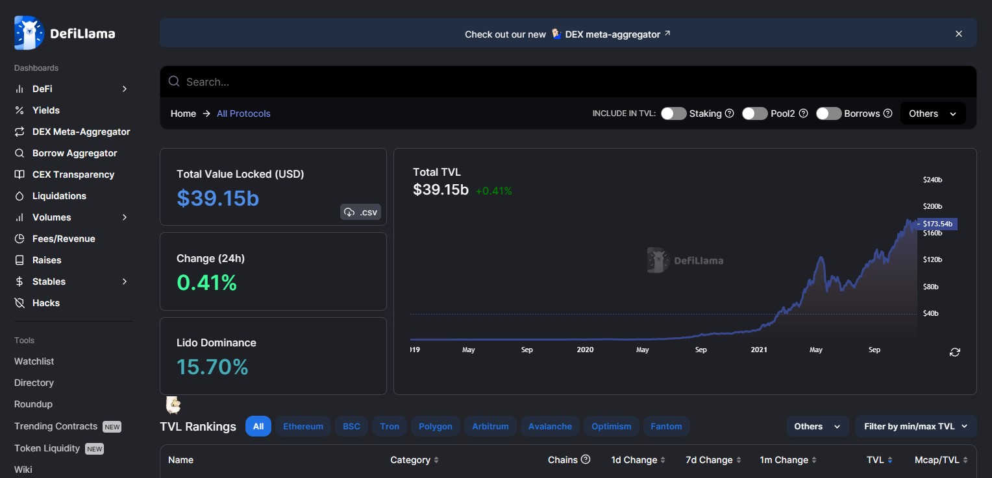Go to Home breadcrumb

(x=183, y=114)
